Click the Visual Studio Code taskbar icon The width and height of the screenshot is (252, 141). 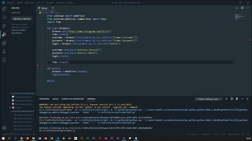click(x=58, y=138)
